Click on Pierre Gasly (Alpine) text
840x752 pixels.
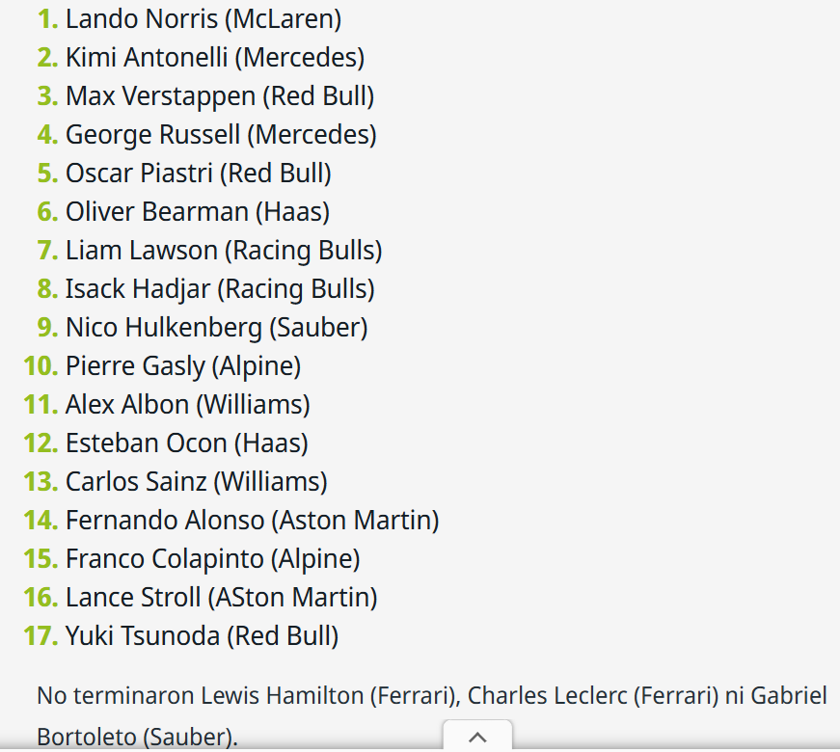(183, 365)
